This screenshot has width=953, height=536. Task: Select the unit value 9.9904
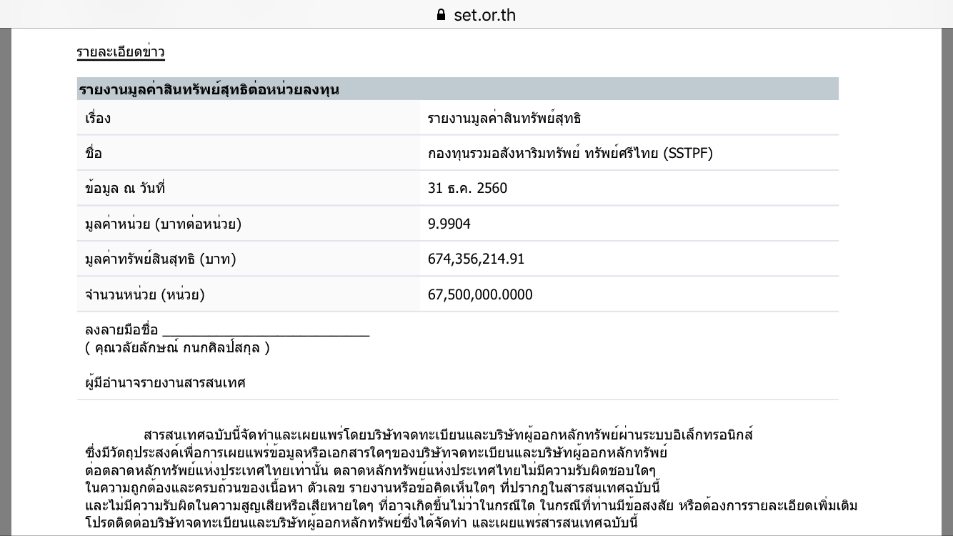(x=449, y=224)
